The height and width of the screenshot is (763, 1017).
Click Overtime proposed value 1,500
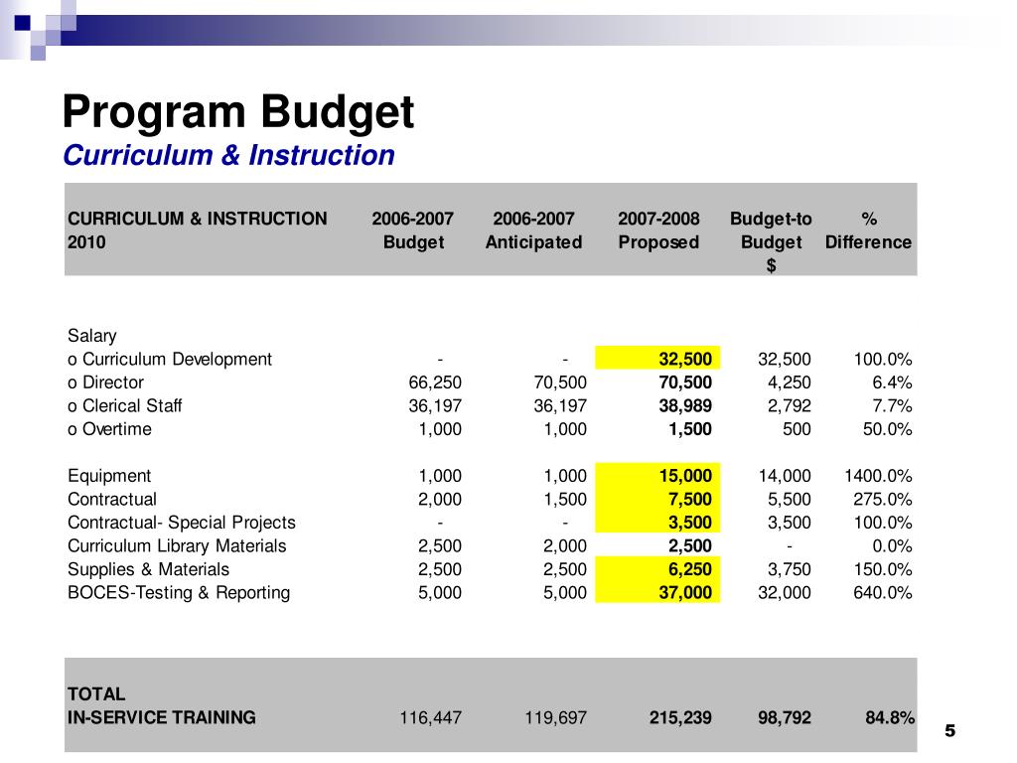(x=690, y=429)
